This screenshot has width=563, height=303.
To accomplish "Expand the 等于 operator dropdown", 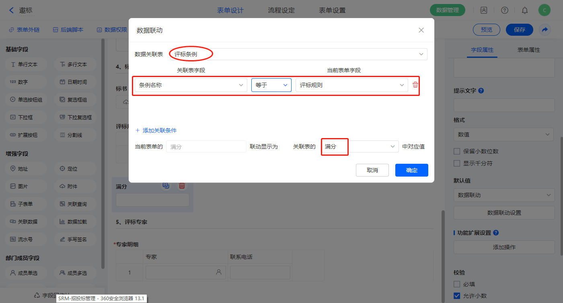I will tap(271, 85).
